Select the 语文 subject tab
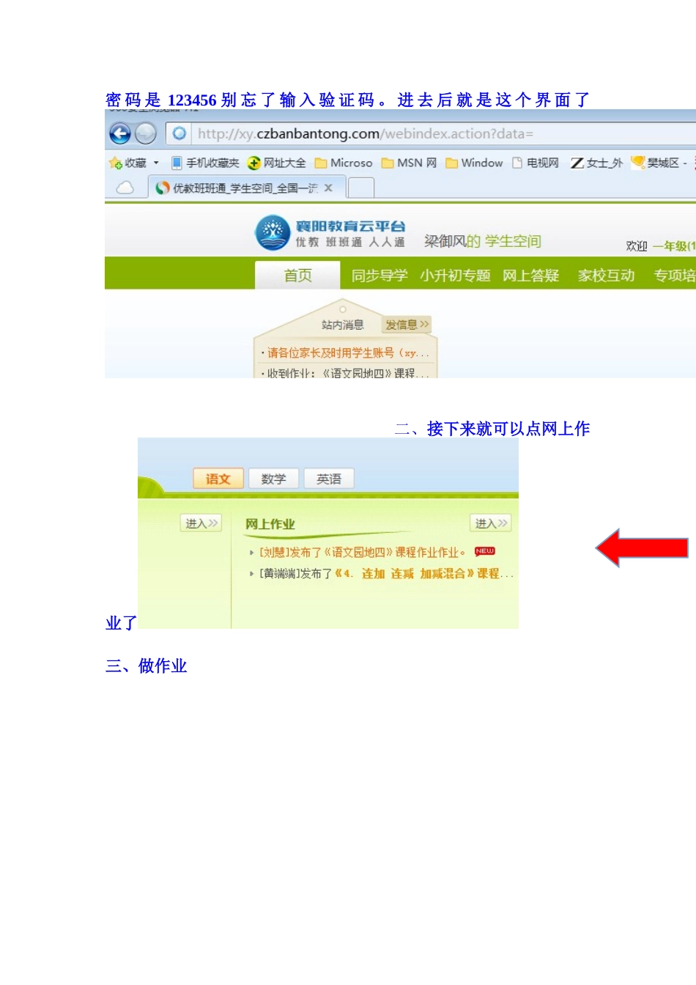Image resolution: width=696 pixels, height=985 pixels. pyautogui.click(x=218, y=479)
